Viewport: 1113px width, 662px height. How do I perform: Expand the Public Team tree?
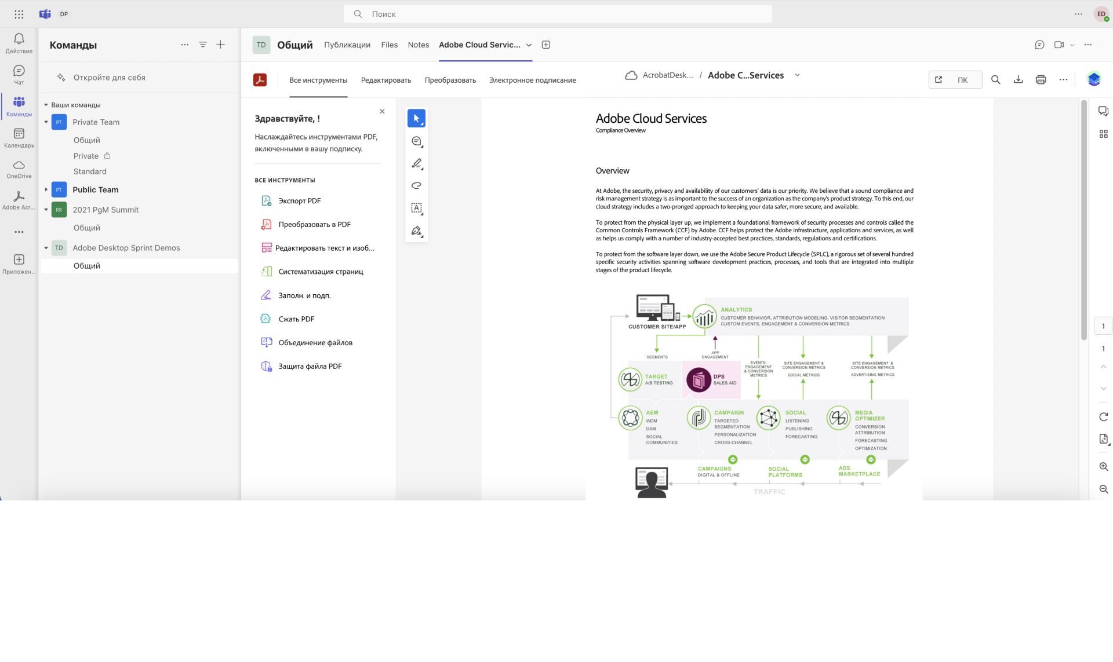tap(46, 189)
